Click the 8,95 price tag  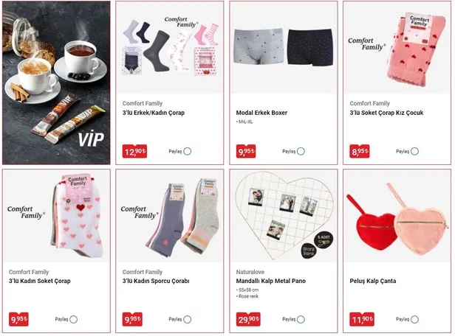[x=360, y=151]
